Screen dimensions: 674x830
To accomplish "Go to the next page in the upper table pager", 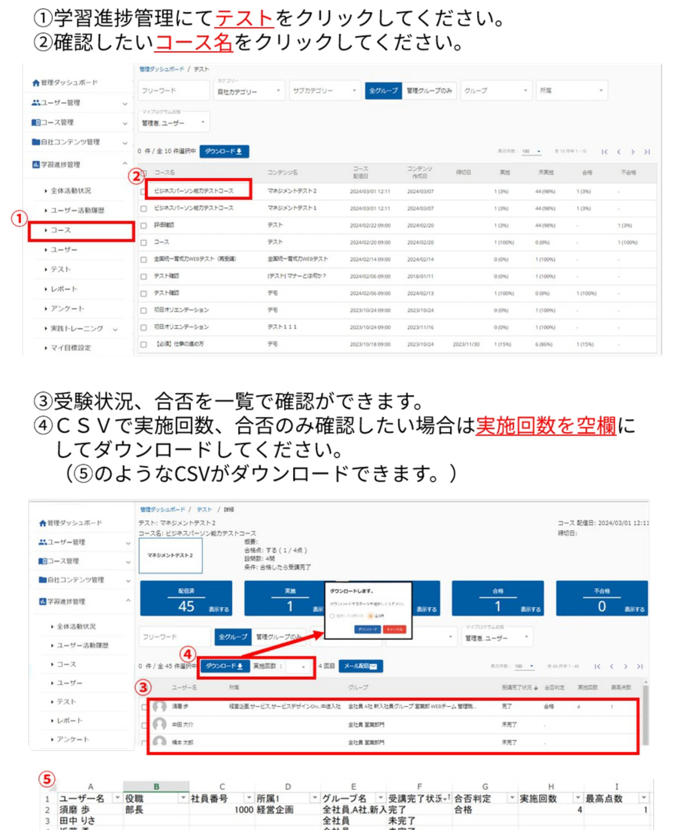I will point(633,152).
